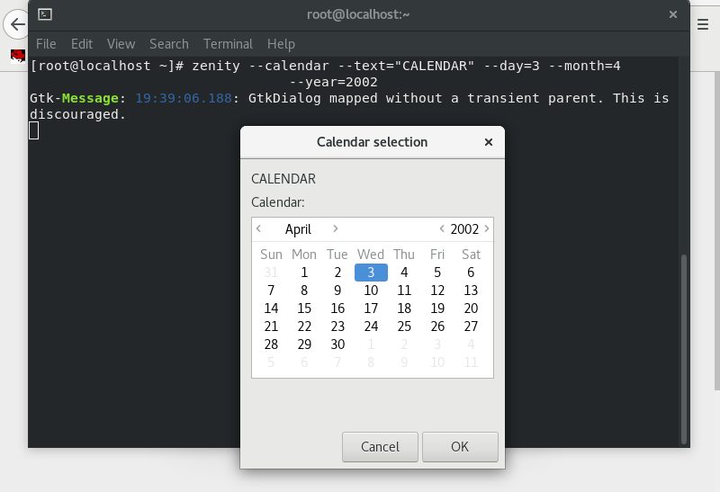Open the File menu in terminal
Image resolution: width=720 pixels, height=492 pixels.
coord(46,44)
